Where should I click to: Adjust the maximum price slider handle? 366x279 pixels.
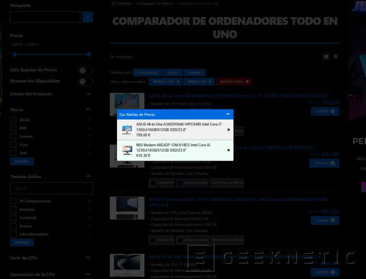89,55
